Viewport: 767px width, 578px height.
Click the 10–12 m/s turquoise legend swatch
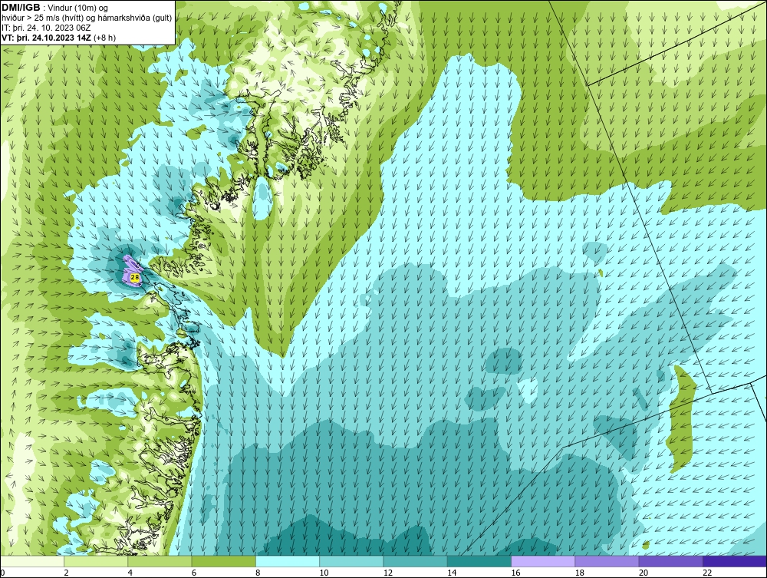351,561
